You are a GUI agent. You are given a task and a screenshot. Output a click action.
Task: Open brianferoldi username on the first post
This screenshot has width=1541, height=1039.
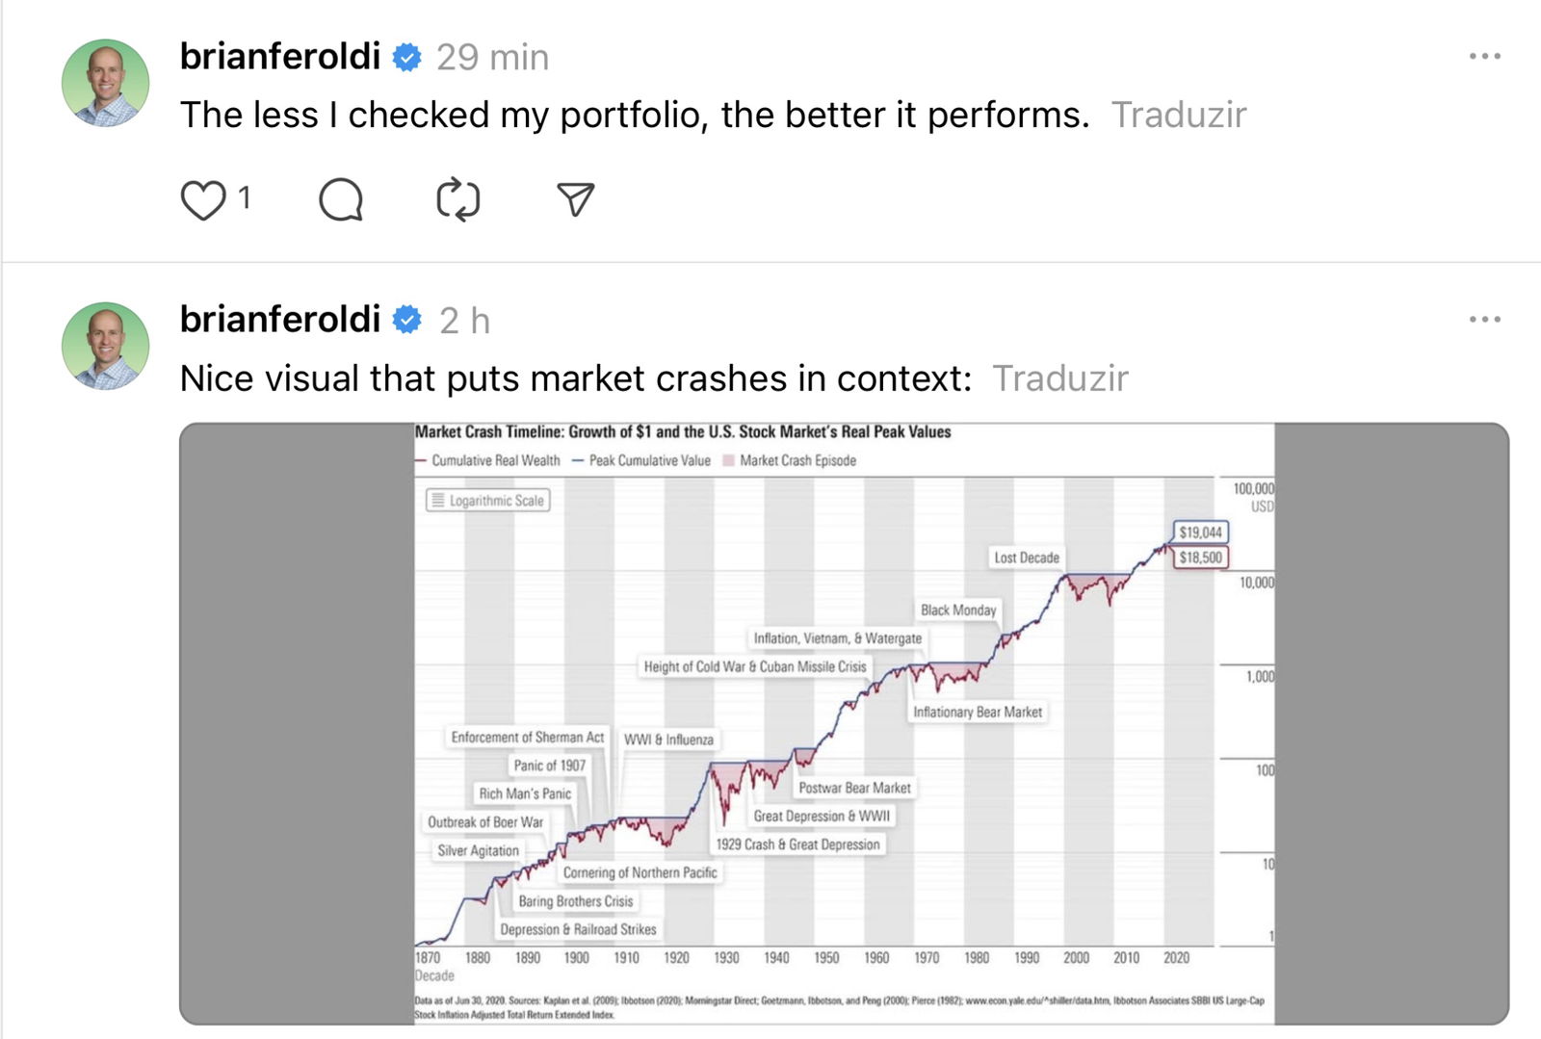pos(280,57)
